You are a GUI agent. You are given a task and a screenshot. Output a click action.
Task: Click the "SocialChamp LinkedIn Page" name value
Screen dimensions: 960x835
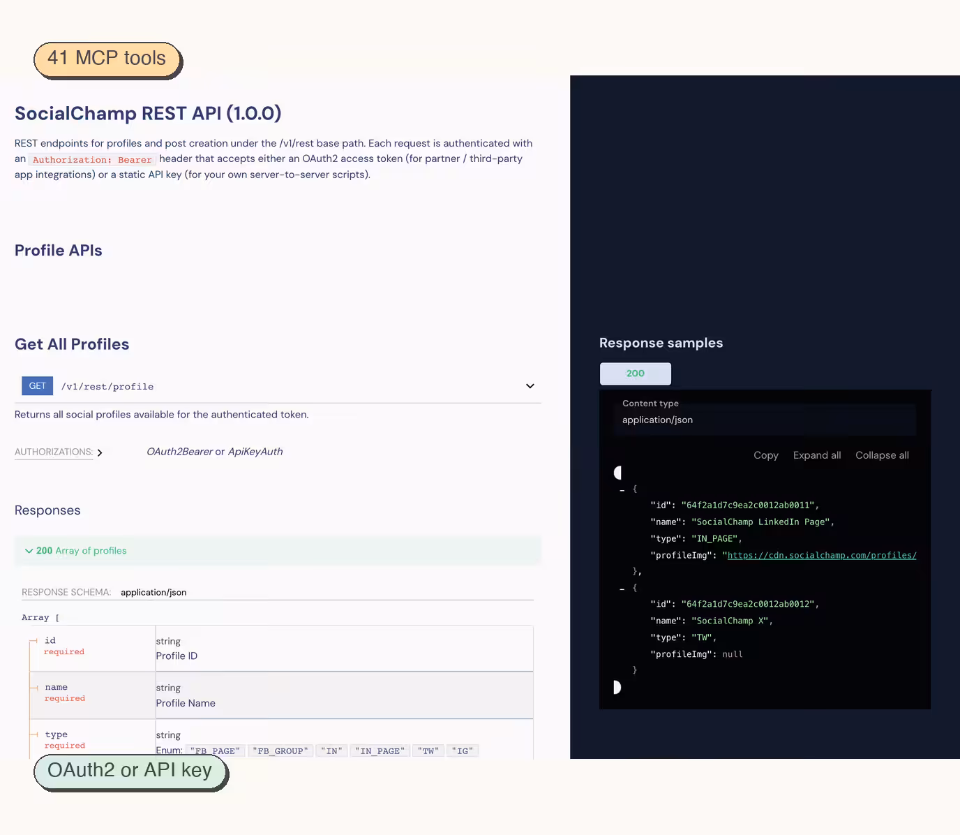760,522
